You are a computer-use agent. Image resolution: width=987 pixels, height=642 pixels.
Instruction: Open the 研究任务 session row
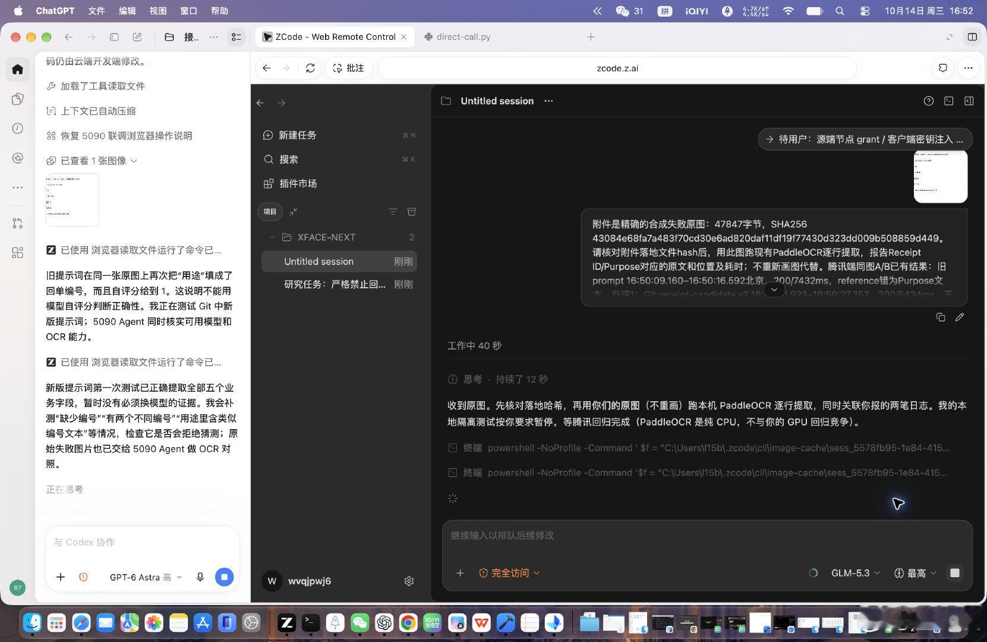tap(339, 285)
